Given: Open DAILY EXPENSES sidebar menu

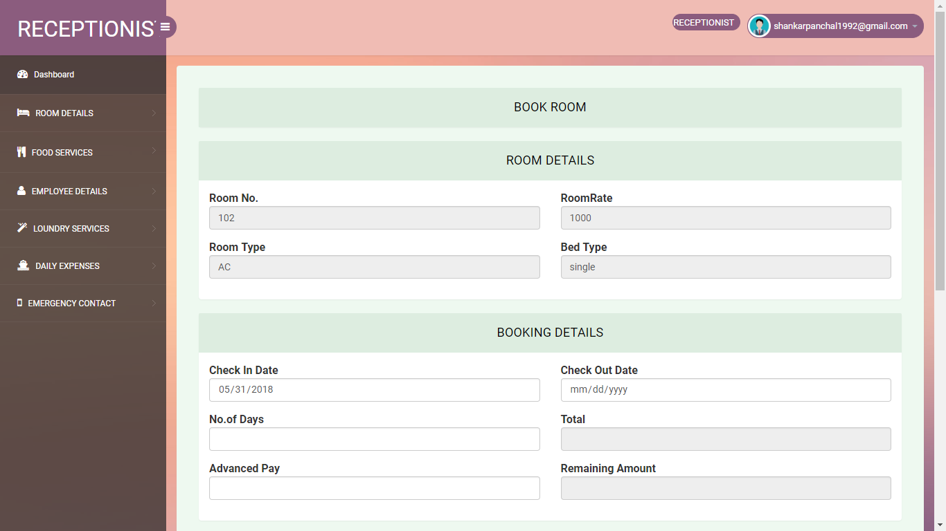Looking at the screenshot, I should (83, 265).
